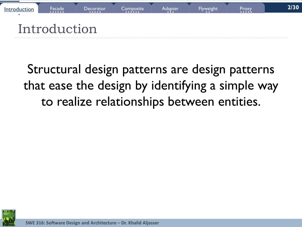
Task: Open the Flyweight section tab
Action: click(208, 8)
